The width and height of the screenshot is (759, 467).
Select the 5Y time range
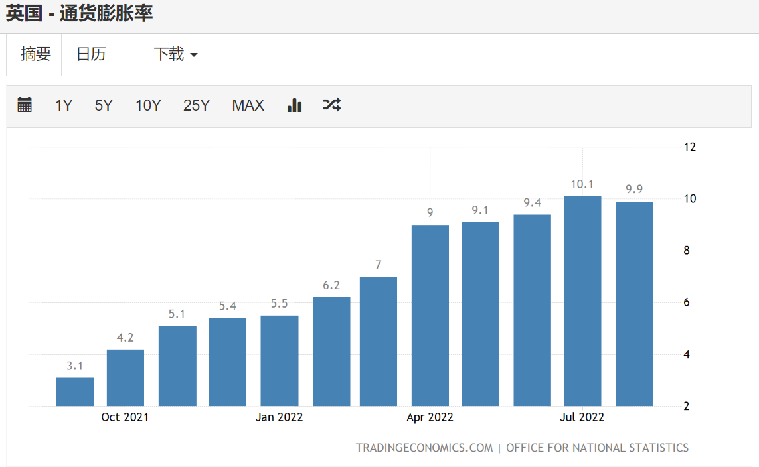click(104, 105)
